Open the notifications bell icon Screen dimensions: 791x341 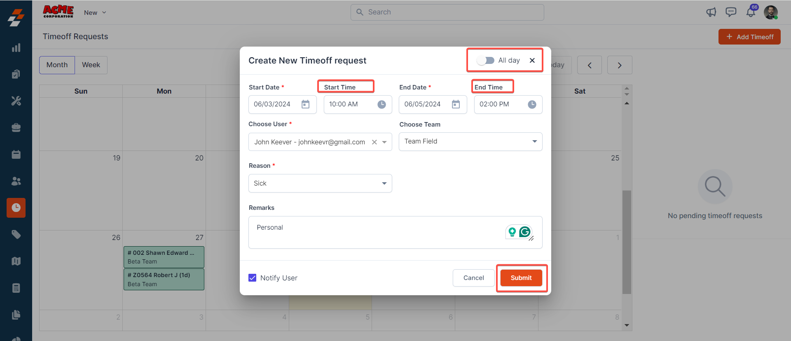point(751,12)
